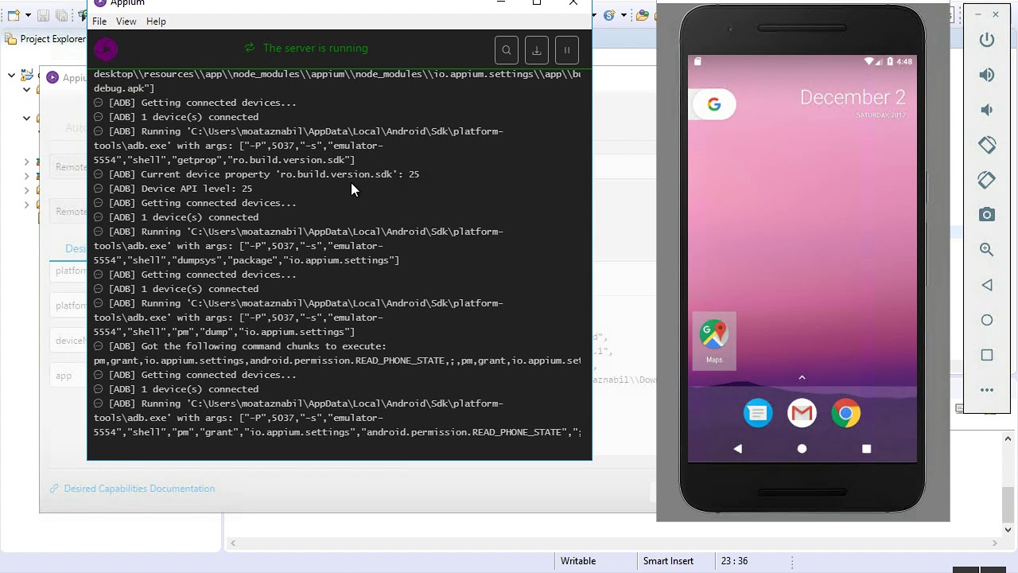Open the Maps app on the phone
This screenshot has width=1018, height=573.
pos(714,341)
